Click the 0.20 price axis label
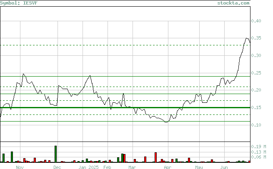 coord(256,90)
